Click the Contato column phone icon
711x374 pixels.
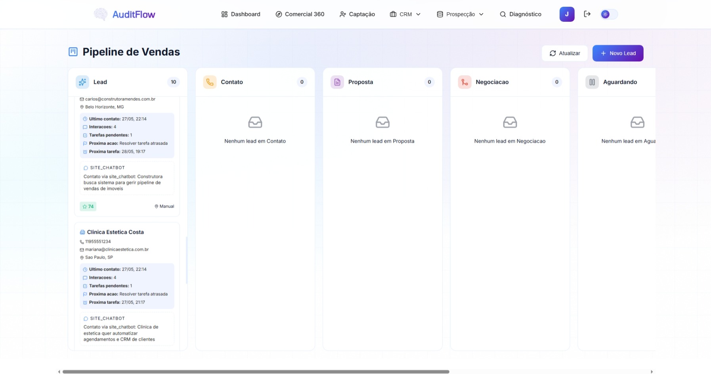click(x=210, y=82)
